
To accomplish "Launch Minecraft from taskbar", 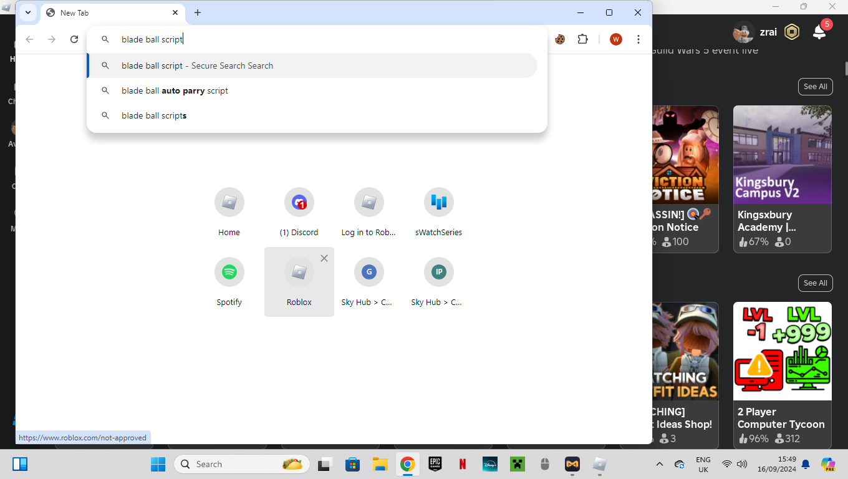I will coord(517,464).
